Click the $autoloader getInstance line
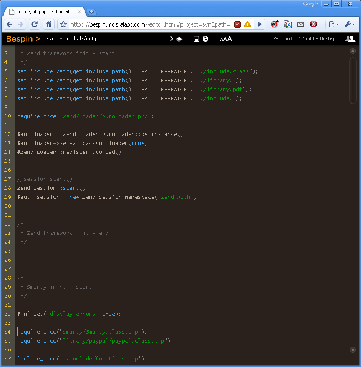The width and height of the screenshot is (361, 367). click(101, 134)
